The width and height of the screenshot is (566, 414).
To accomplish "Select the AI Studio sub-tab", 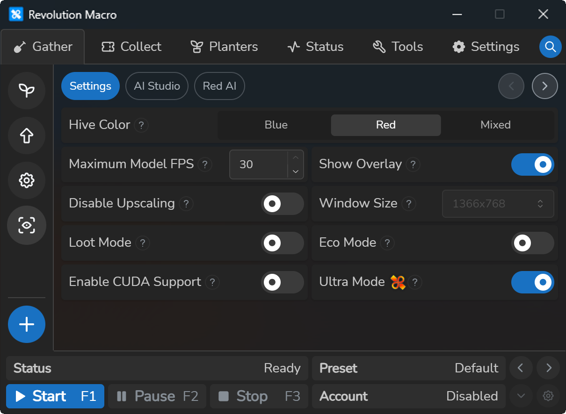I will [x=157, y=86].
